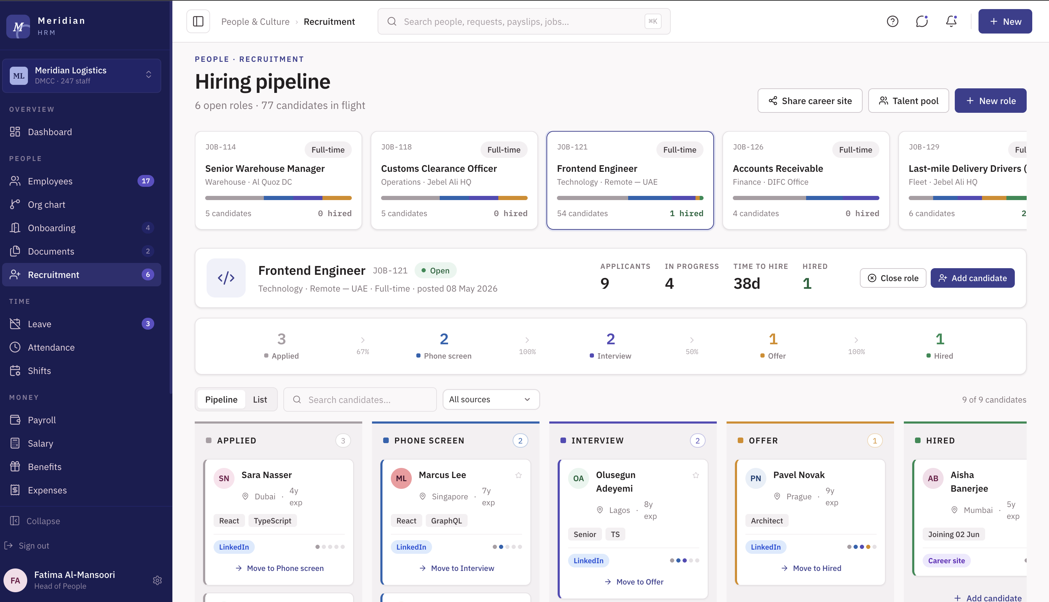Click Marcus Lee's LinkedIn source tag
This screenshot has height=602, width=1049.
[411, 547]
